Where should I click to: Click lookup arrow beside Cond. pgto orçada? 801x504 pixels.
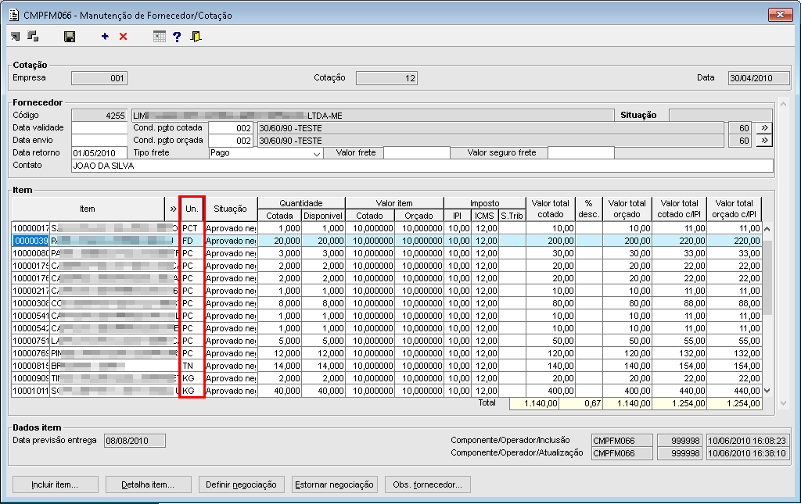click(764, 141)
